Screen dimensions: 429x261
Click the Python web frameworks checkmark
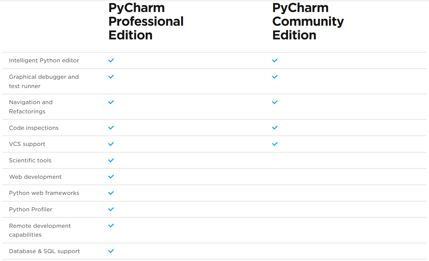click(111, 193)
